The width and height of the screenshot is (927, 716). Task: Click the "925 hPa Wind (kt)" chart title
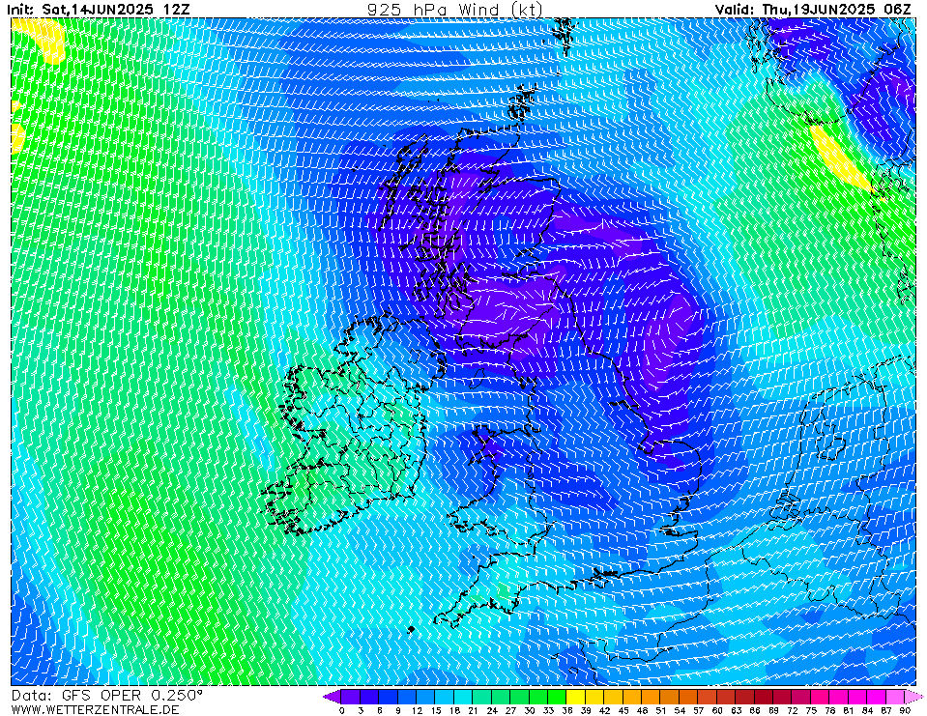click(x=454, y=9)
